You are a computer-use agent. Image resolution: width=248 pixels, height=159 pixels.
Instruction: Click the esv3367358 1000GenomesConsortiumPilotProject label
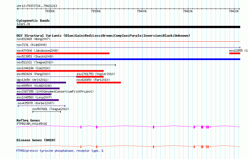coord(55,91)
